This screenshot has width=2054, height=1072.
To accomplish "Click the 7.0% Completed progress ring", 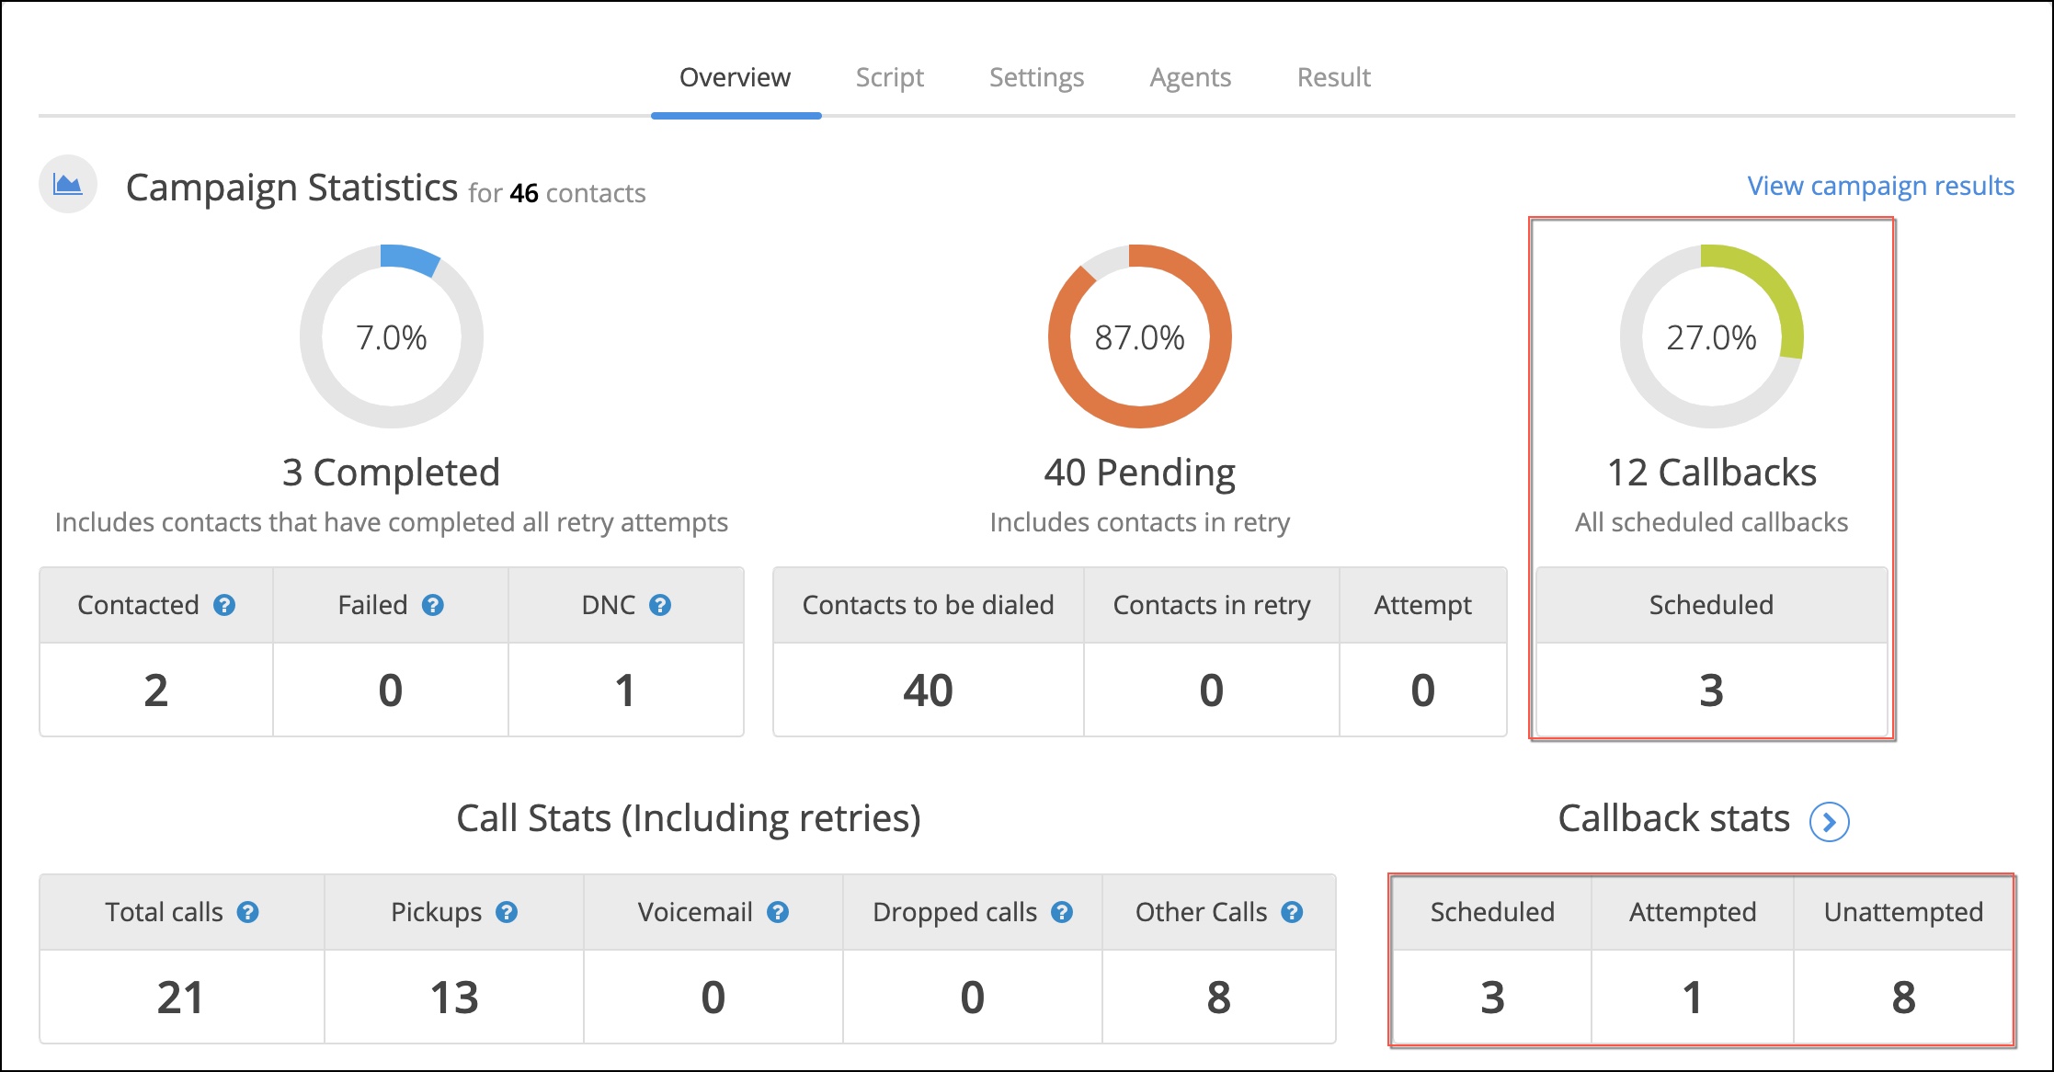I will (392, 336).
